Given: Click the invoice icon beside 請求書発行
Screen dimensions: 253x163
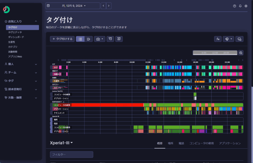Looking at the screenshot, I should point(6,89).
